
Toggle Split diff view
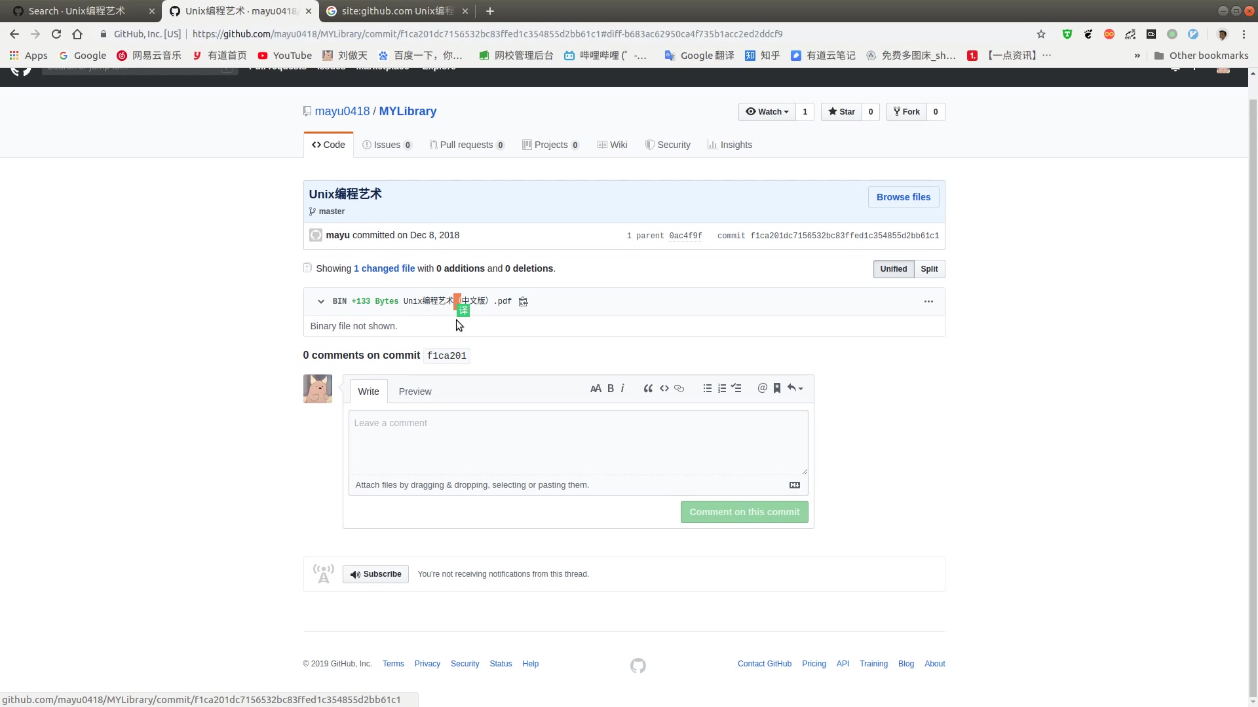[930, 268]
